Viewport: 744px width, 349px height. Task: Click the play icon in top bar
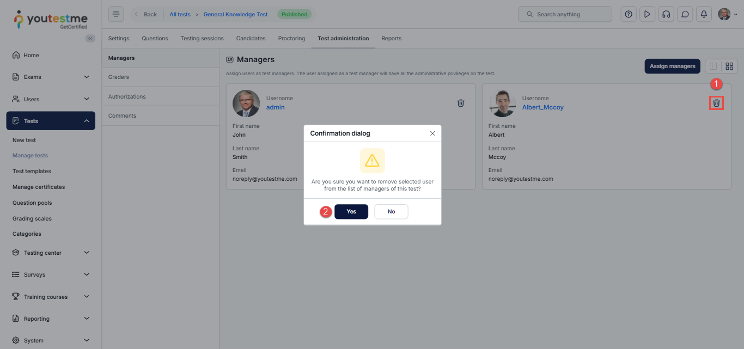tap(647, 14)
